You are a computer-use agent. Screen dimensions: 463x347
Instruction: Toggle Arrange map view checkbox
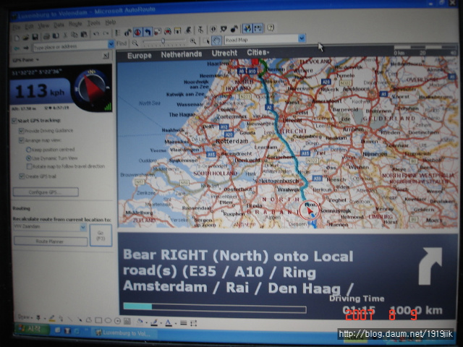click(x=21, y=140)
